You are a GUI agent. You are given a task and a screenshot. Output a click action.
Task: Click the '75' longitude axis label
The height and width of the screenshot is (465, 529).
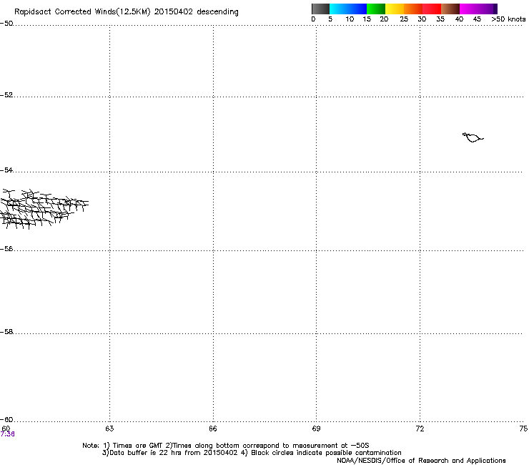click(x=523, y=429)
